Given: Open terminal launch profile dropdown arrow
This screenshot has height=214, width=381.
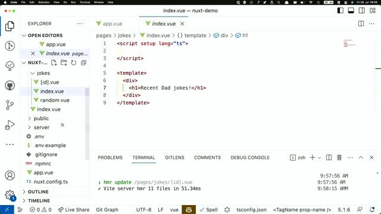Looking at the screenshot, I should click(x=319, y=158).
